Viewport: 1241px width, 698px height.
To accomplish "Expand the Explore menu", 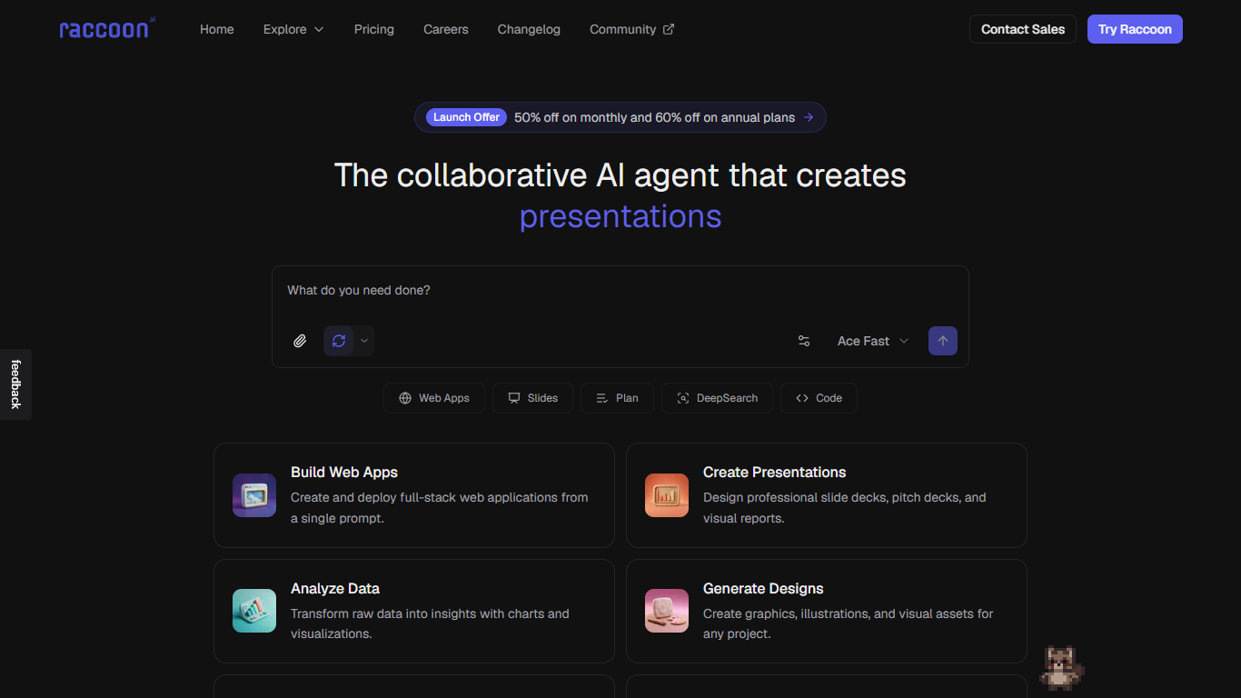I will click(293, 29).
